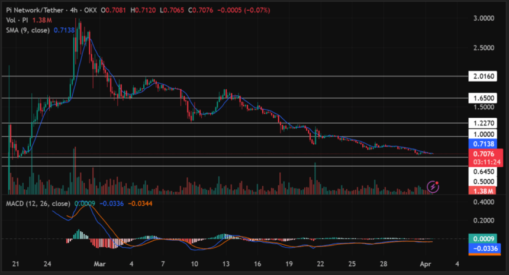509x275 pixels.
Task: Click the 0.4000 MACD axis label
Action: 484,202
